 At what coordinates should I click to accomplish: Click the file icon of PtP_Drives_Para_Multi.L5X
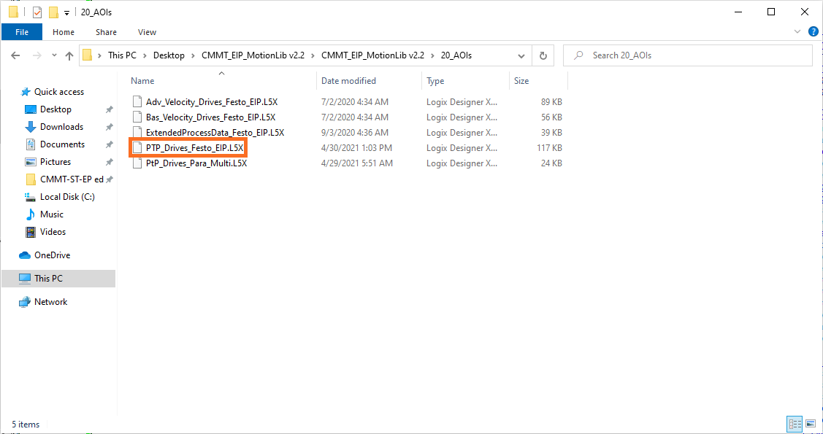[x=137, y=163]
